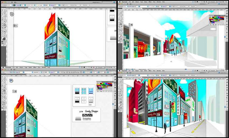The height and width of the screenshot is (138, 229).
Task: Click the Swatches panel in the bottom-left window
Action: (x=104, y=86)
